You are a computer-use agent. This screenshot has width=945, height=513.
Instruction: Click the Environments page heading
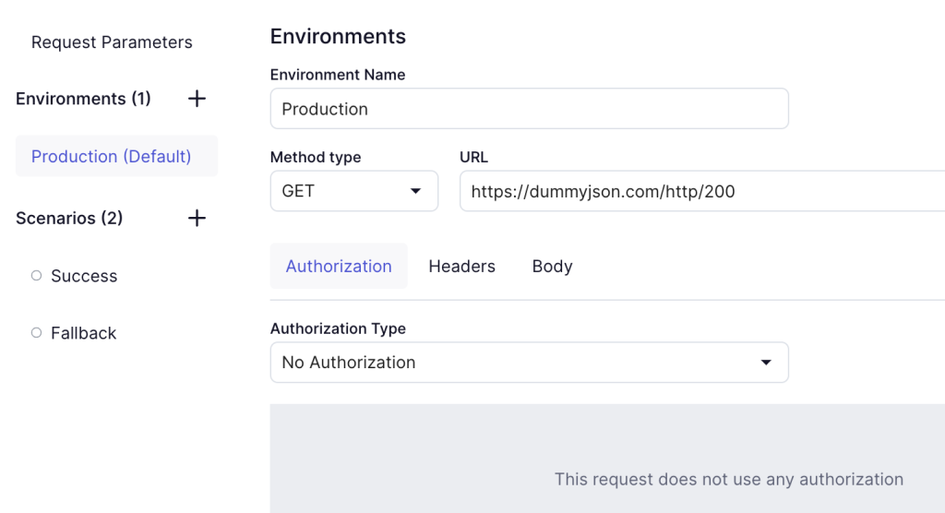tap(338, 36)
